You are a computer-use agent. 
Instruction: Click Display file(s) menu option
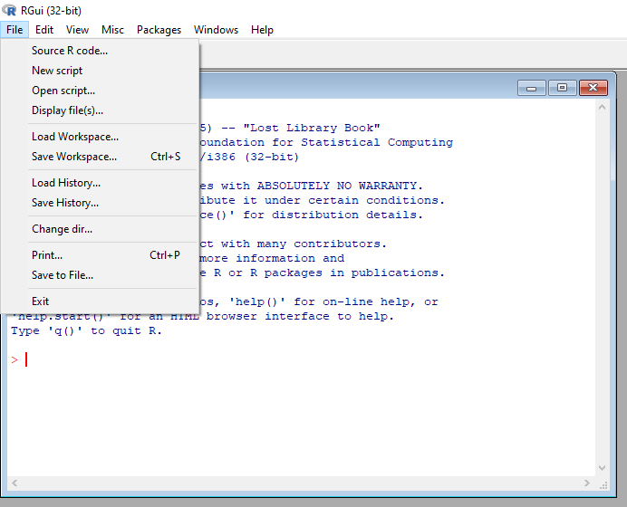pos(67,110)
